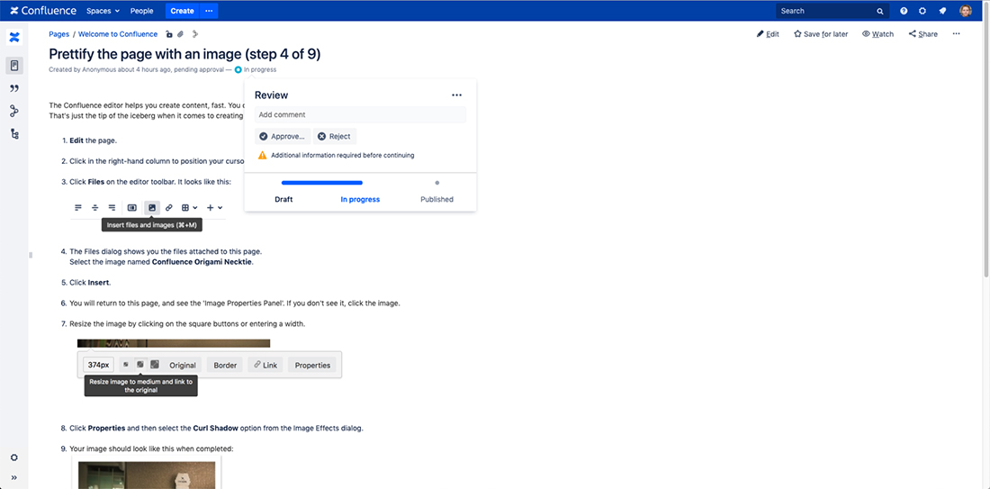Click the Edit pencil button
The height and width of the screenshot is (489, 990).
[x=768, y=34]
